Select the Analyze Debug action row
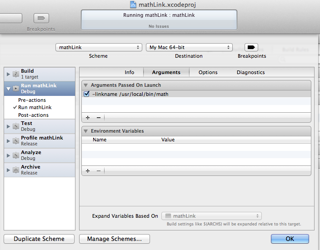Viewport: 320px width, 250px height. coord(40,155)
